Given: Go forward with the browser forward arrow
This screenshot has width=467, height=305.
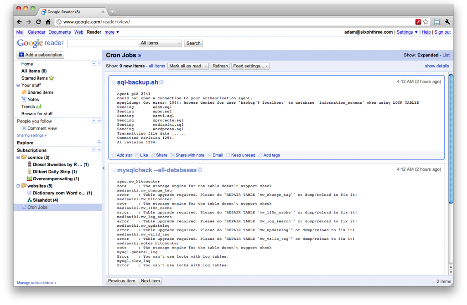Looking at the screenshot, I should pyautogui.click(x=29, y=22).
